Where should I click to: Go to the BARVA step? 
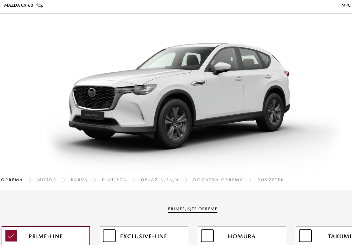coord(79,180)
